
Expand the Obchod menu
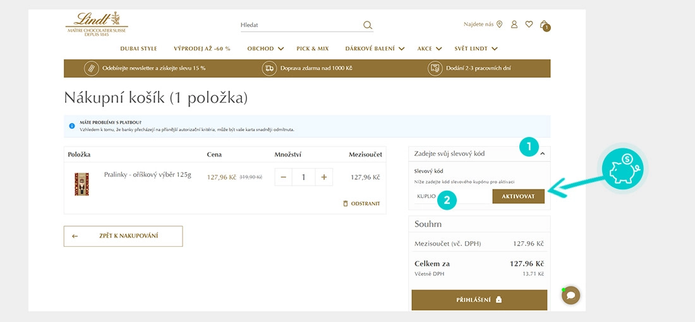(x=265, y=49)
